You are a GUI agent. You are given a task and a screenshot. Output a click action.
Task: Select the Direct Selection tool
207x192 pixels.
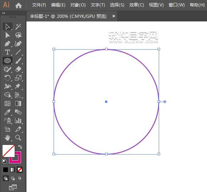tap(8, 35)
